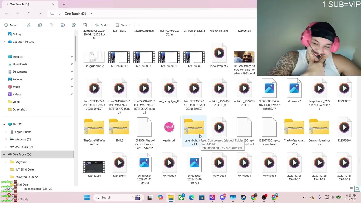Select the domsocv2 image file

tap(294, 91)
